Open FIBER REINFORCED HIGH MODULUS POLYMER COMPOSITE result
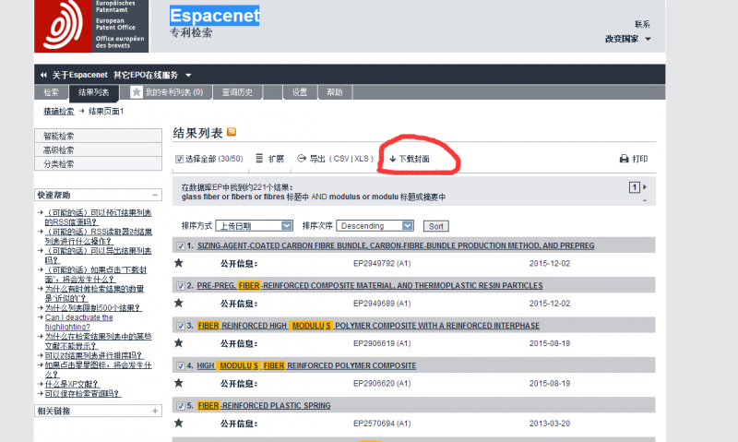 [x=368, y=326]
